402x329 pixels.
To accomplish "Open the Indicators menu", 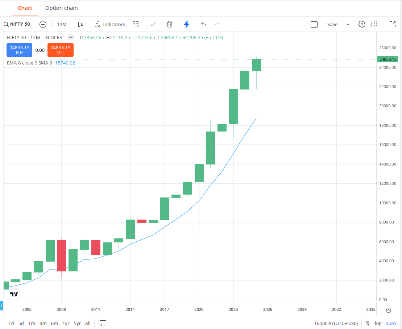I will [110, 24].
